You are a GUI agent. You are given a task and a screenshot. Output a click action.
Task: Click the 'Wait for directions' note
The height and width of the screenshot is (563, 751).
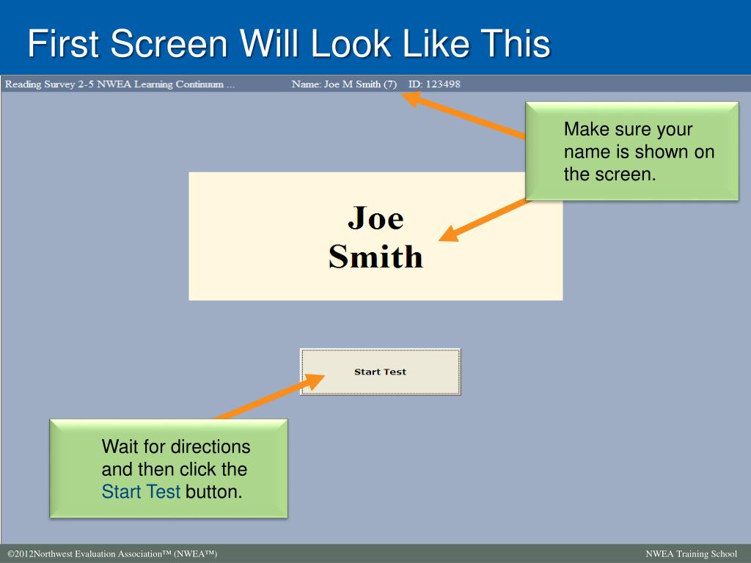click(169, 468)
